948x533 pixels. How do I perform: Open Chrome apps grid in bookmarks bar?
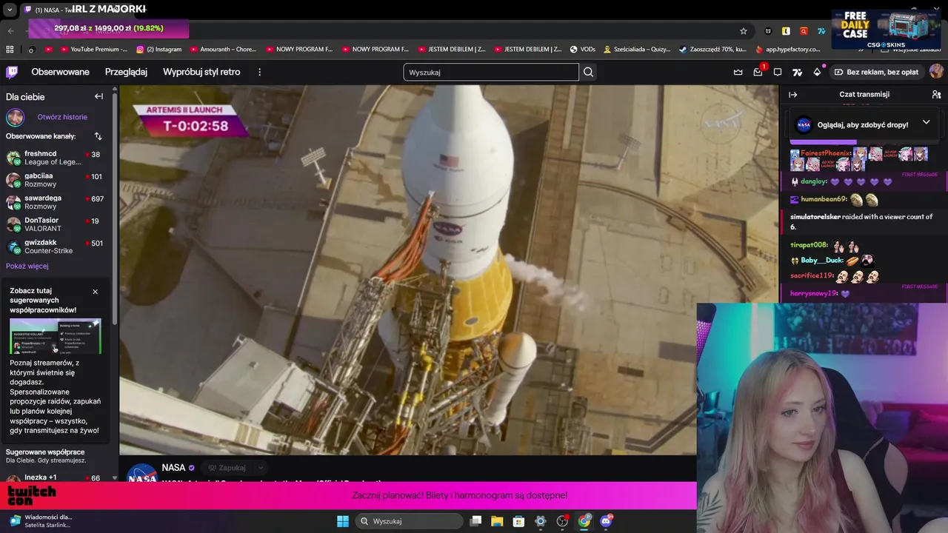(10, 50)
